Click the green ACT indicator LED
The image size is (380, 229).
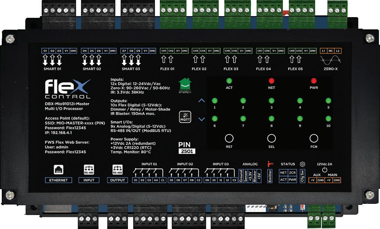tap(229, 80)
